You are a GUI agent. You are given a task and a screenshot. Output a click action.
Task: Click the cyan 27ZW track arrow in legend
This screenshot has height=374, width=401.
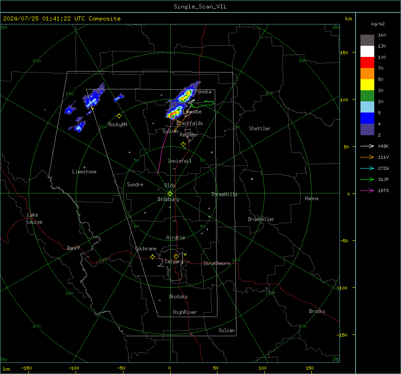click(x=367, y=169)
